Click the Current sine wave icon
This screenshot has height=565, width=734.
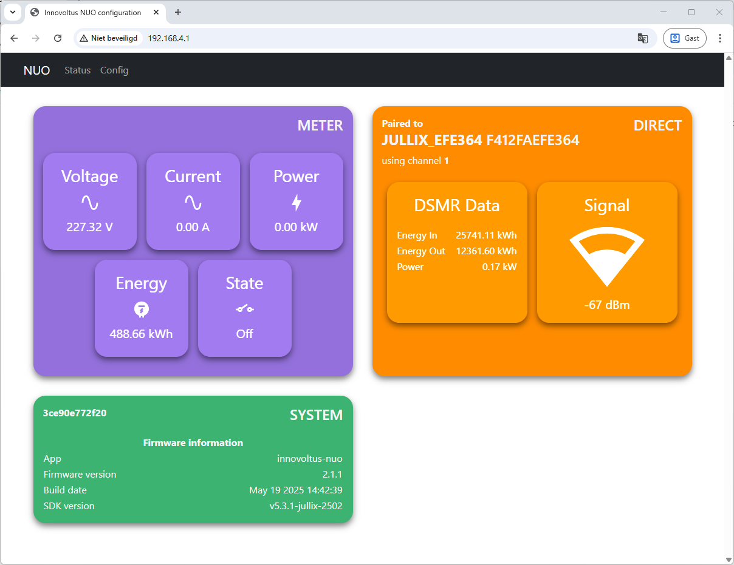pos(193,203)
